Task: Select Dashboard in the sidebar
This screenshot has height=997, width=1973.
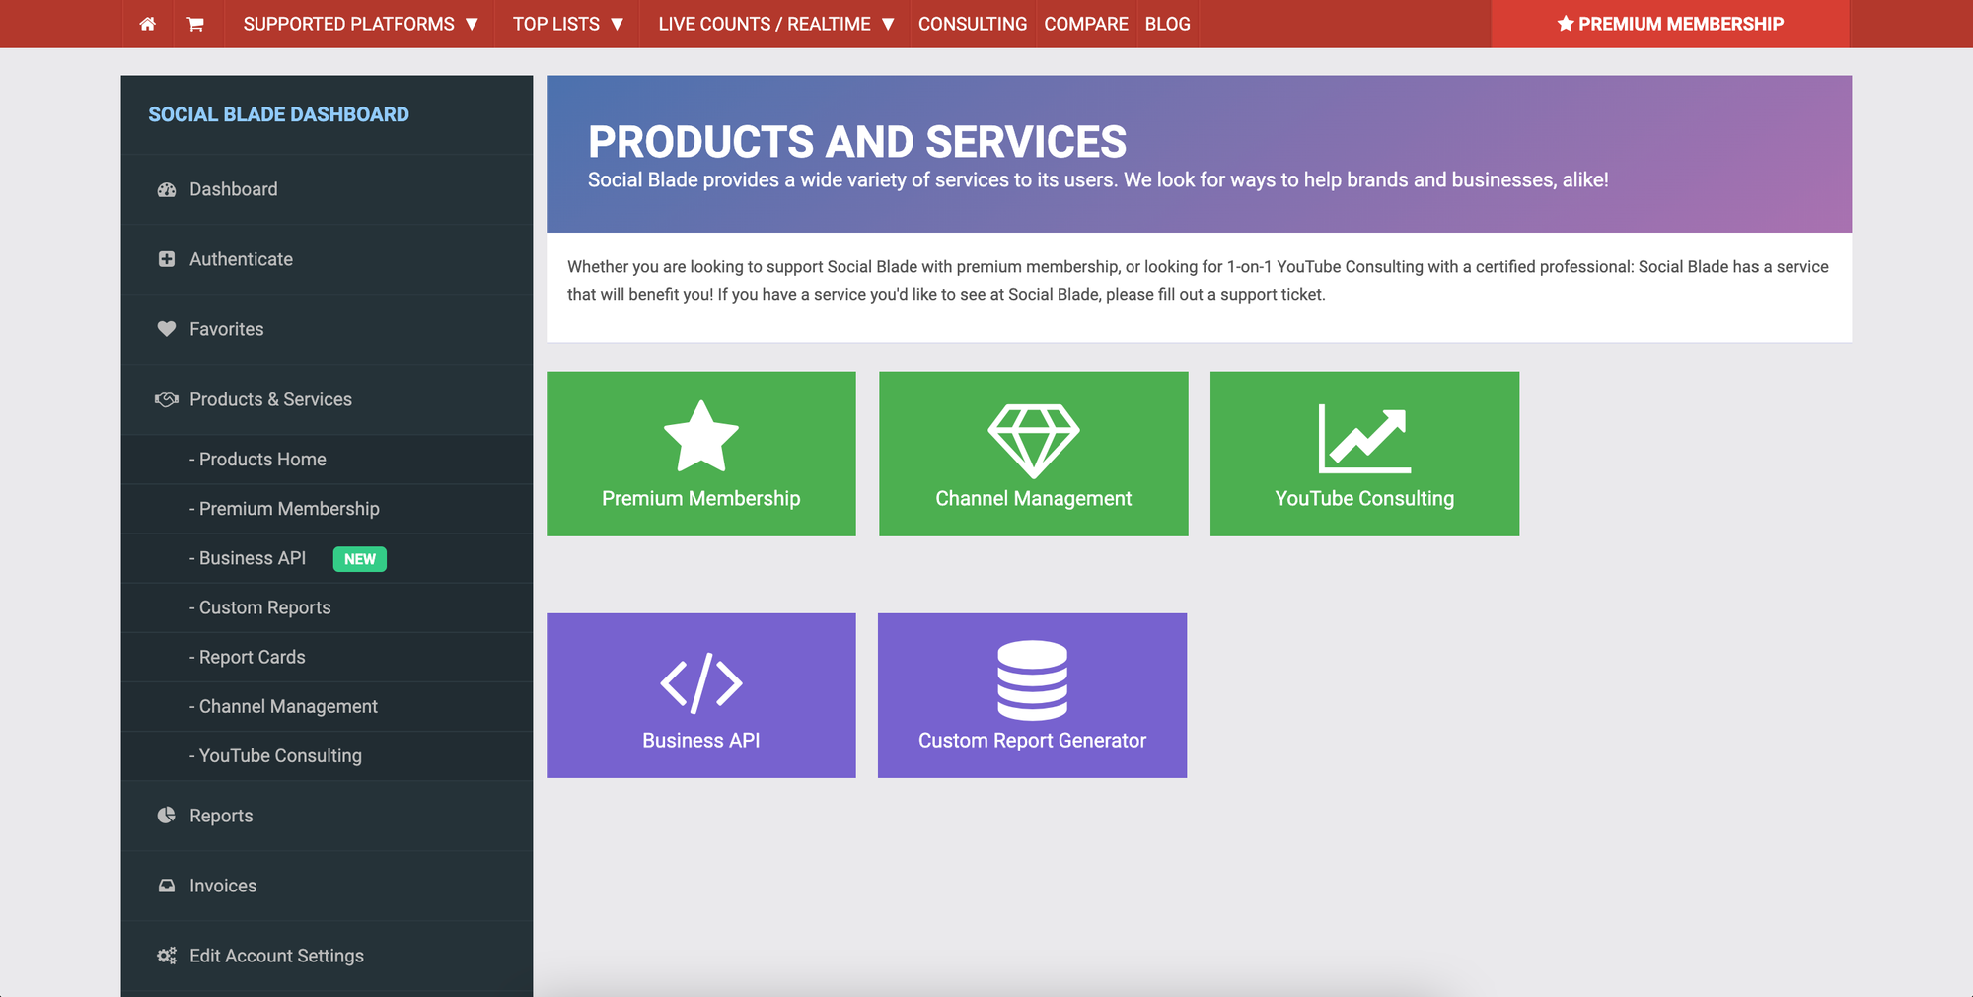Action: point(327,189)
